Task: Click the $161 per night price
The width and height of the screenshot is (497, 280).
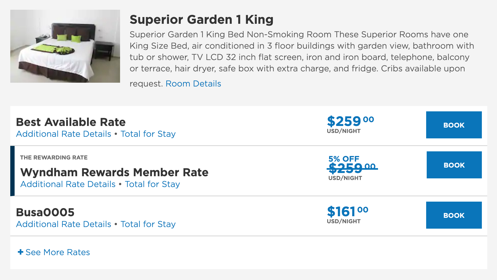Action: pyautogui.click(x=347, y=212)
